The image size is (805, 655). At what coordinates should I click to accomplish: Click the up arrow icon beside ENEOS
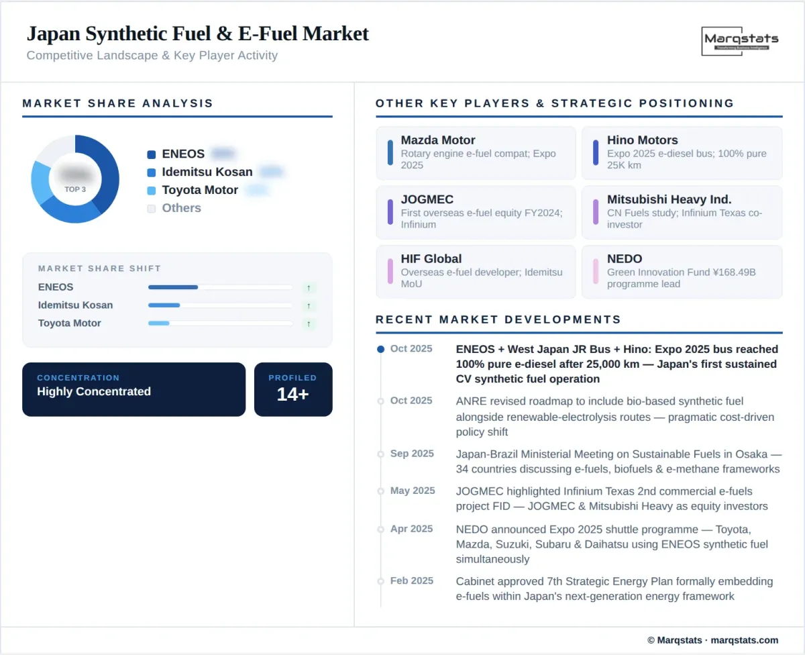click(x=309, y=287)
